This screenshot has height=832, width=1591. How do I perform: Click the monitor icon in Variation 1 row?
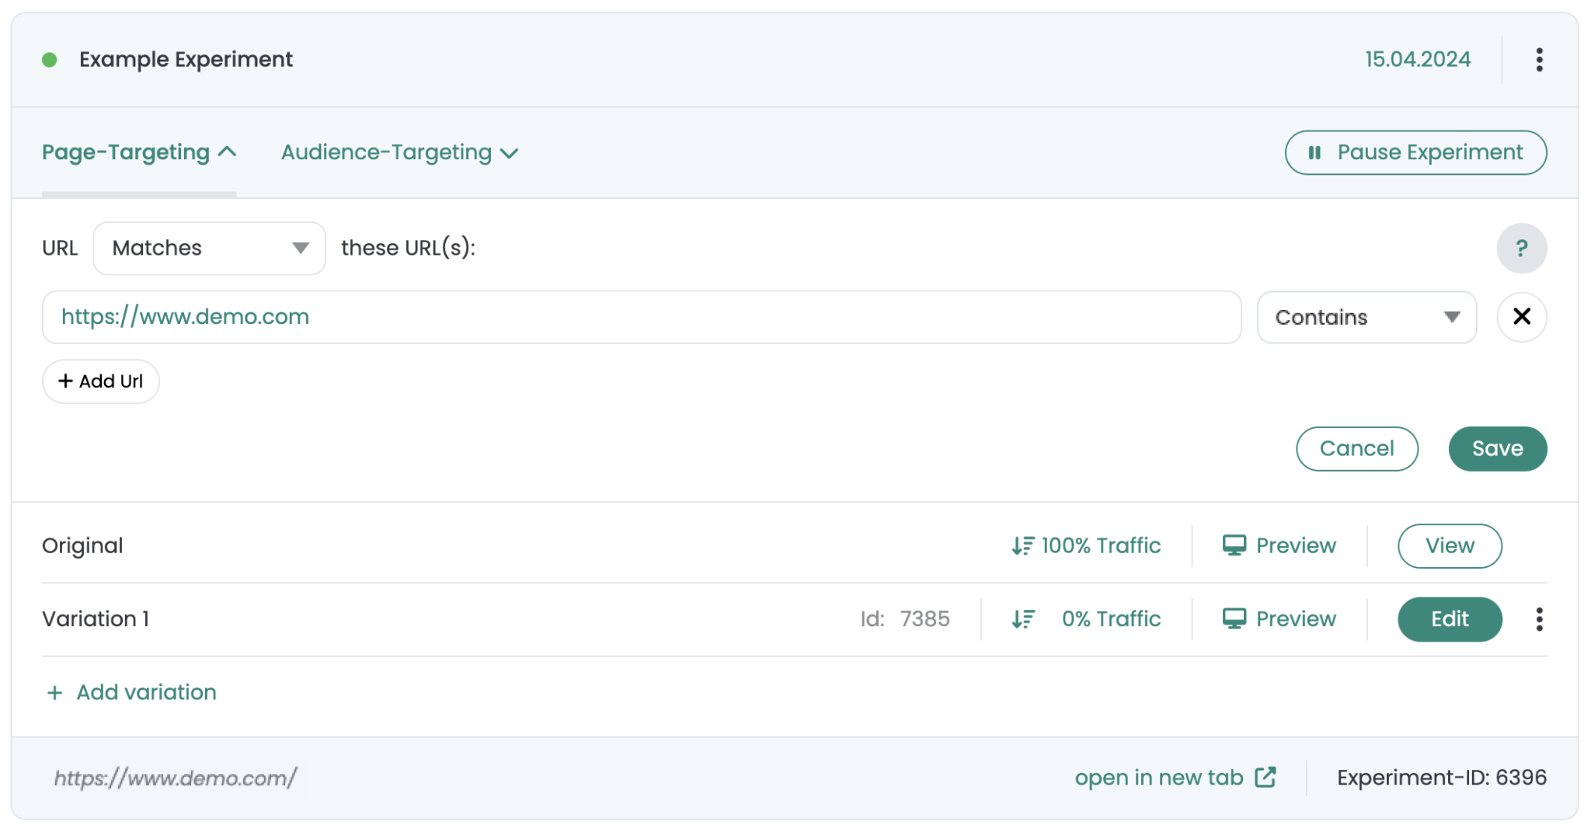pyautogui.click(x=1234, y=618)
